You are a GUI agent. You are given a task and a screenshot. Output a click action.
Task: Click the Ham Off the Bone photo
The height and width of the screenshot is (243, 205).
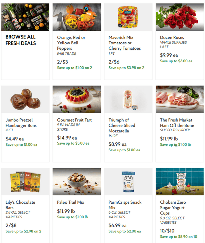pyautogui.click(x=180, y=99)
